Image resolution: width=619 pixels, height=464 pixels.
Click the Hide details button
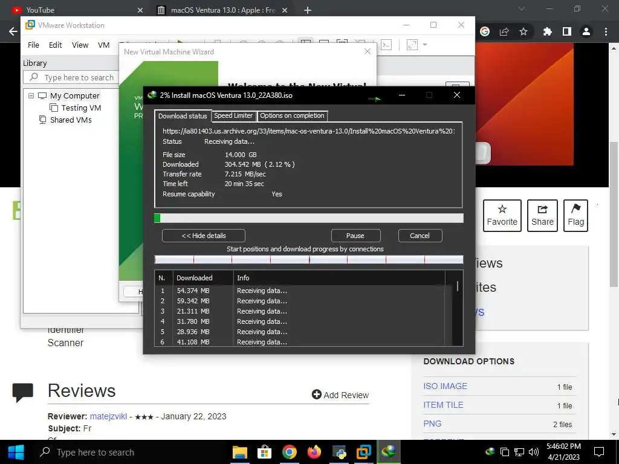click(204, 236)
